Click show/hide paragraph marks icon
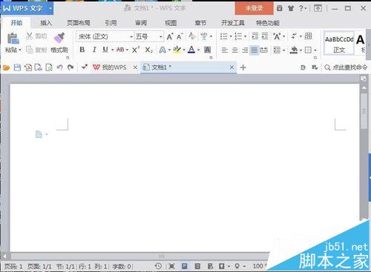This screenshot has width=371, height=272. [294, 36]
